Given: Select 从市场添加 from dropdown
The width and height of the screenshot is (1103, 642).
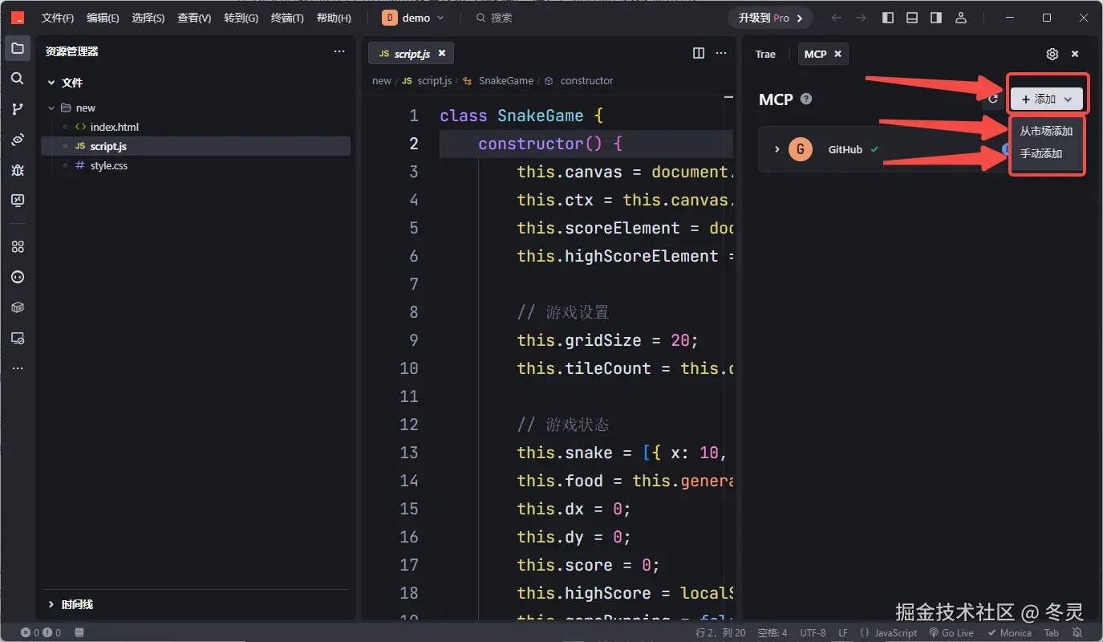Looking at the screenshot, I should tap(1046, 131).
